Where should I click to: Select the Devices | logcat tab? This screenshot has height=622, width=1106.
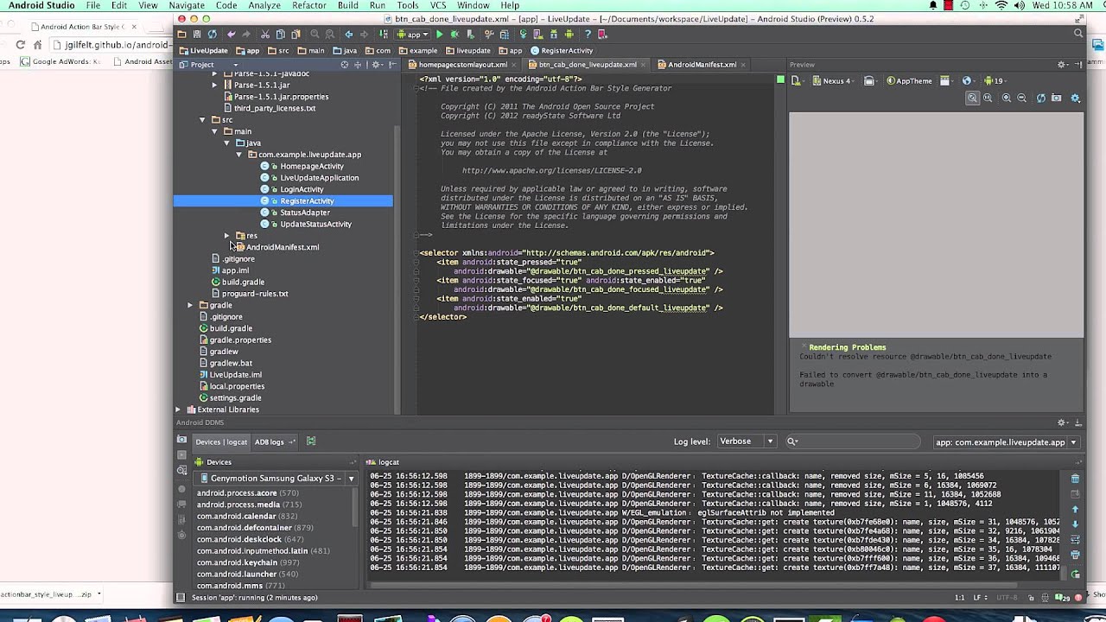221,441
